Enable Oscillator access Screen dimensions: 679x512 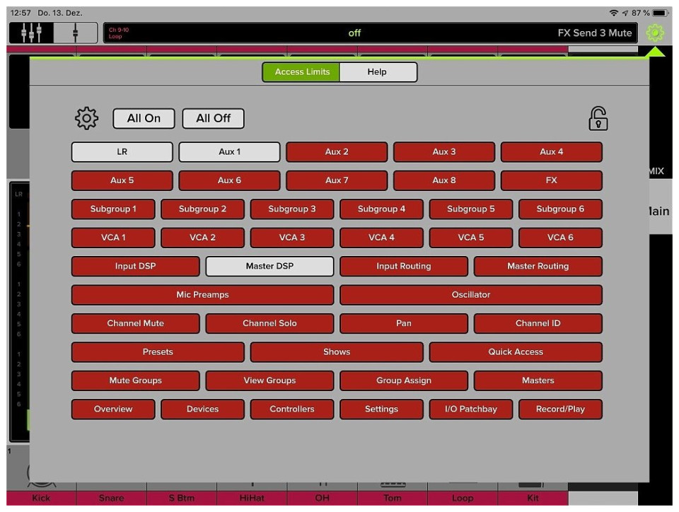tap(471, 295)
